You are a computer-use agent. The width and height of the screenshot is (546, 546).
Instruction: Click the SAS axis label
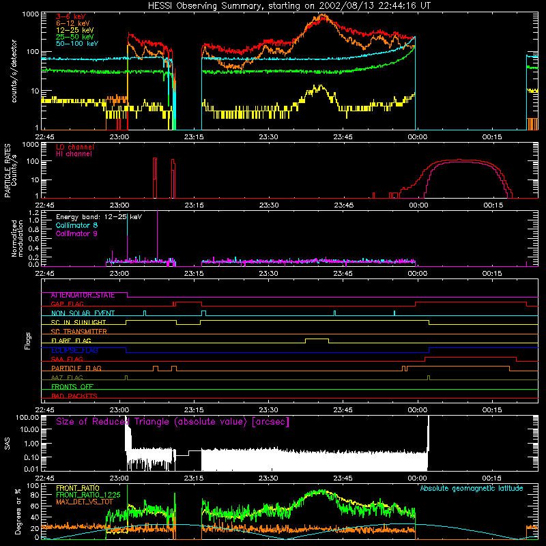(7, 444)
